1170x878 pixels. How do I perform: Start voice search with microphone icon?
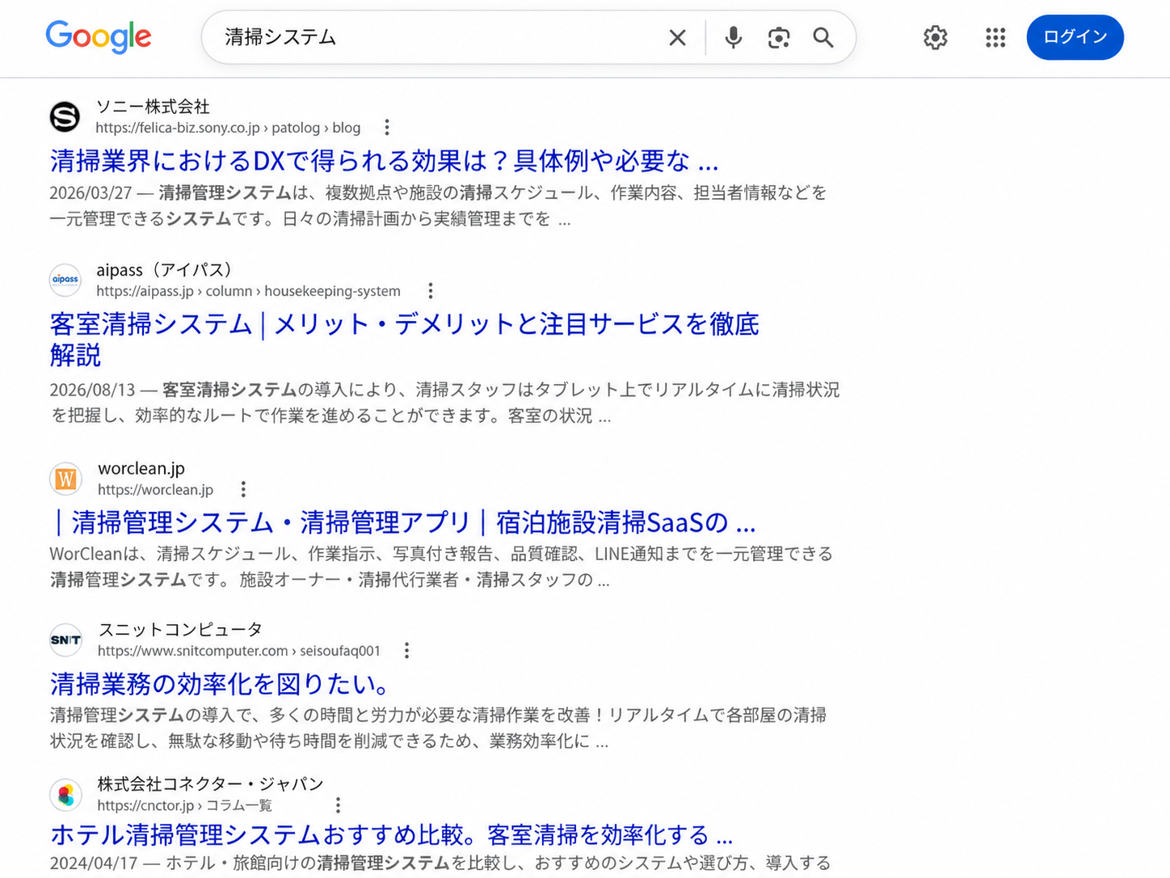[x=733, y=37]
